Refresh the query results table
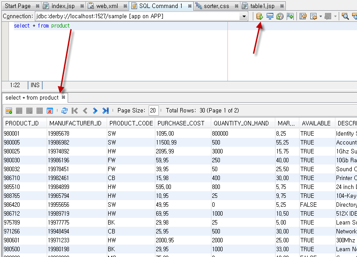 tap(65, 111)
